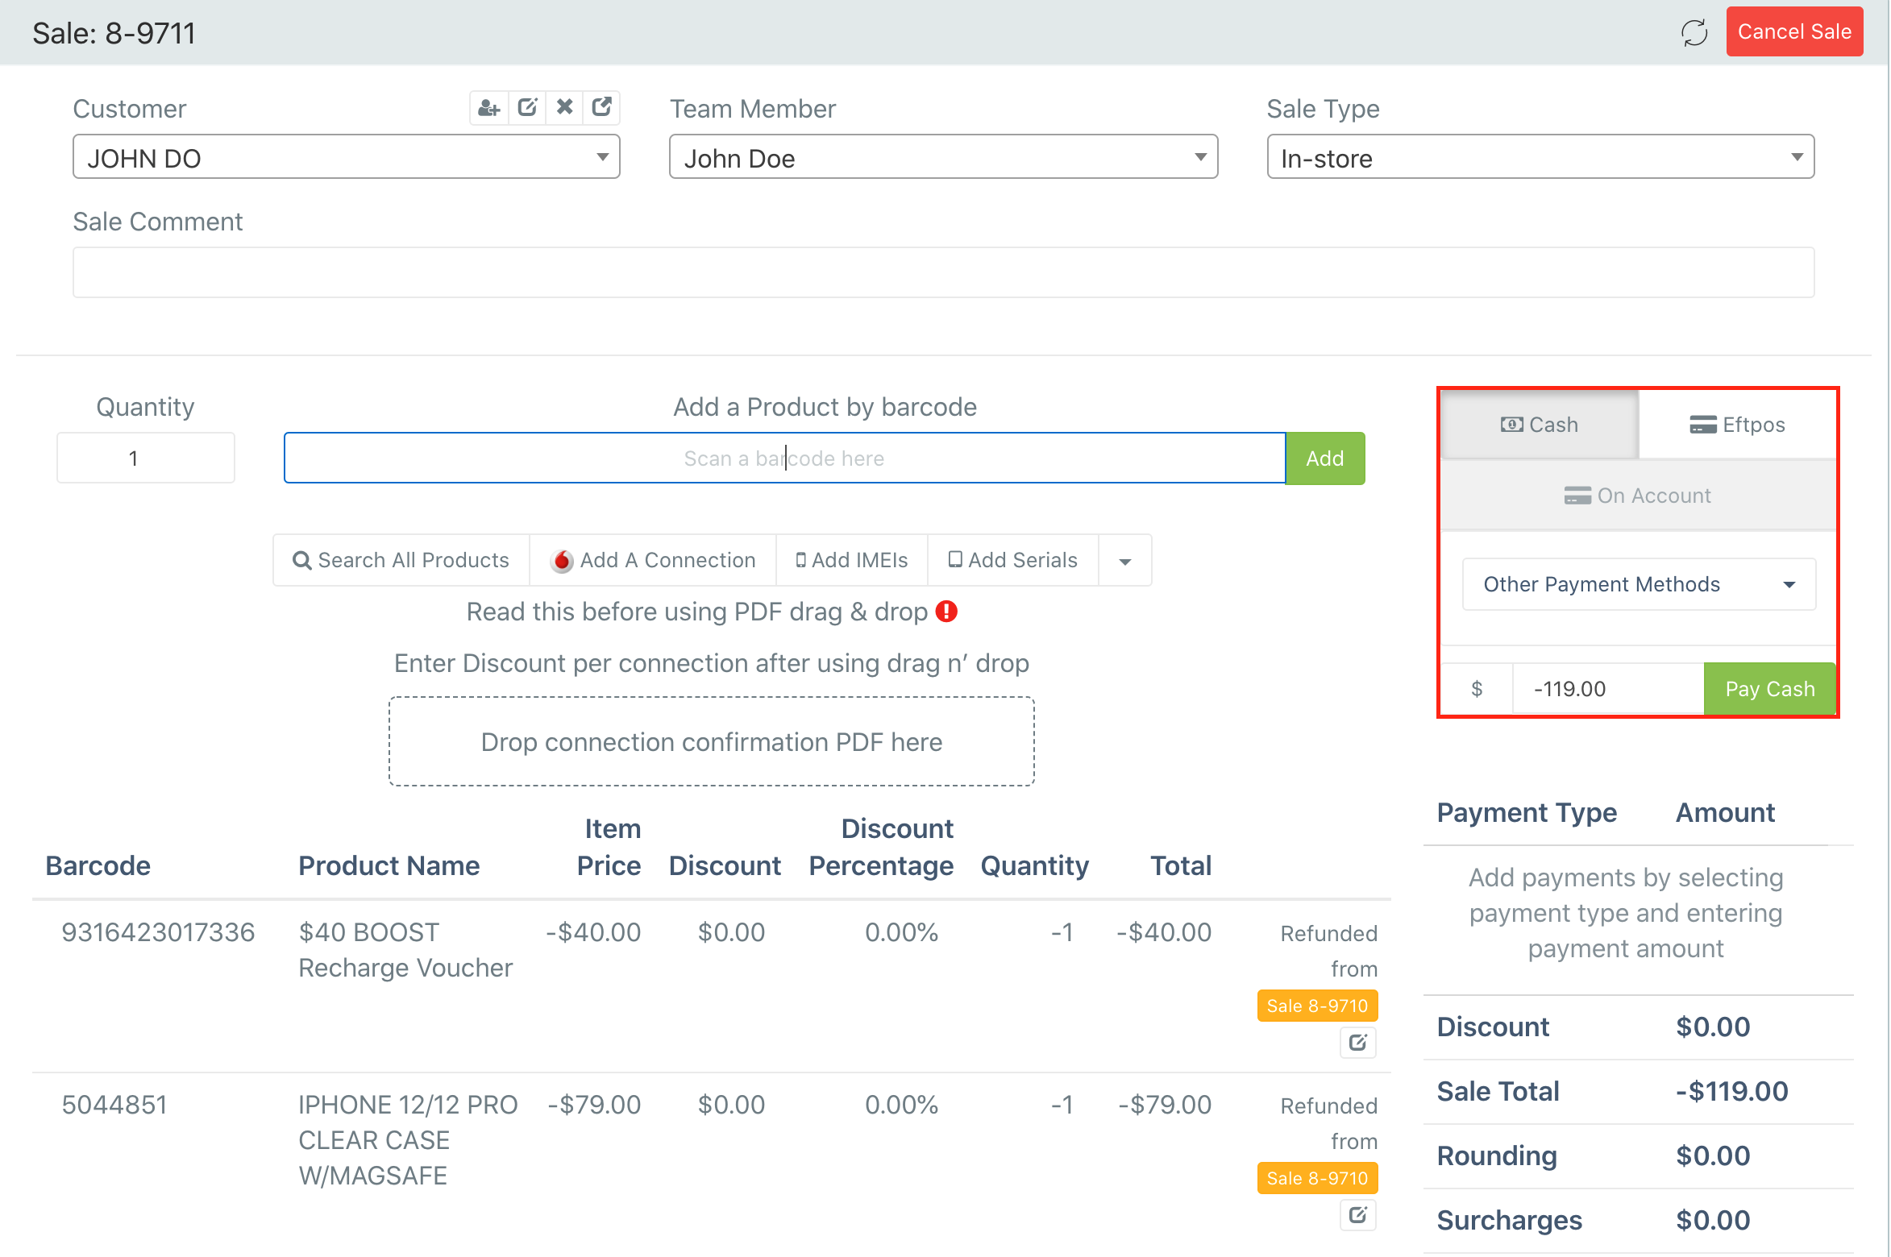Expand the extra product actions caret
Viewport: 1891px width, 1257px height.
(x=1125, y=561)
